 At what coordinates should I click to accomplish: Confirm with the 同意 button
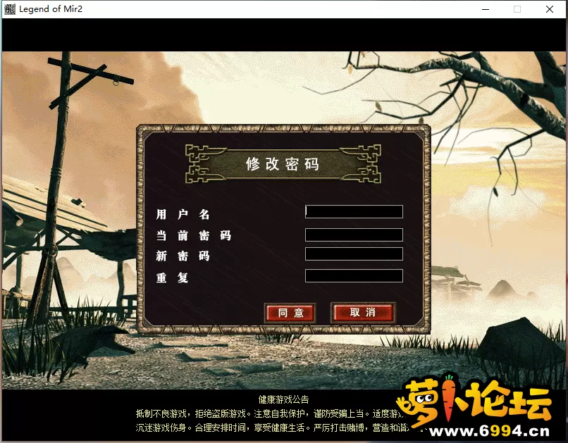tap(290, 313)
